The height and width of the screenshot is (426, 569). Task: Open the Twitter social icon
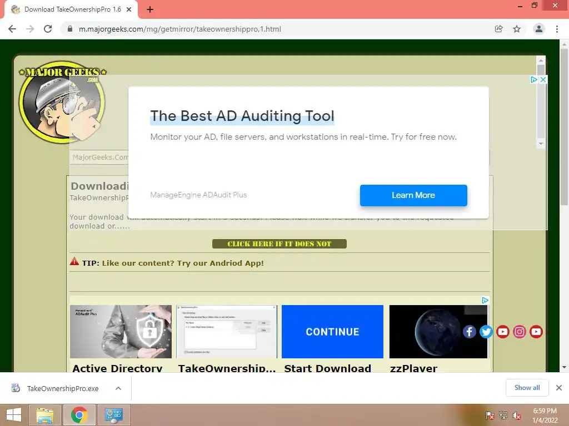[x=486, y=332]
